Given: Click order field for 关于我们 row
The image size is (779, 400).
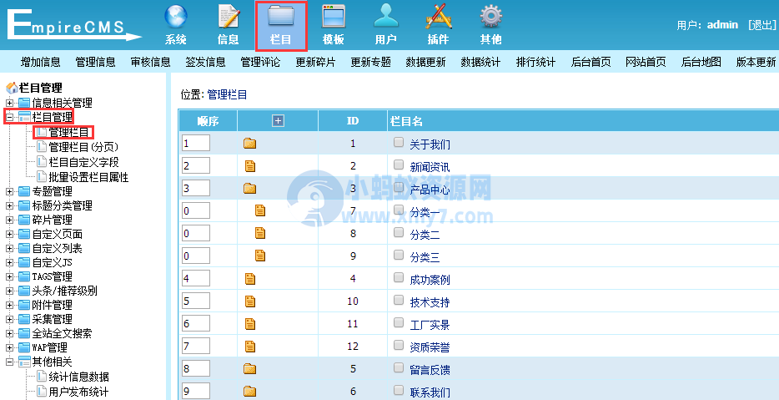Looking at the screenshot, I should tap(196, 144).
